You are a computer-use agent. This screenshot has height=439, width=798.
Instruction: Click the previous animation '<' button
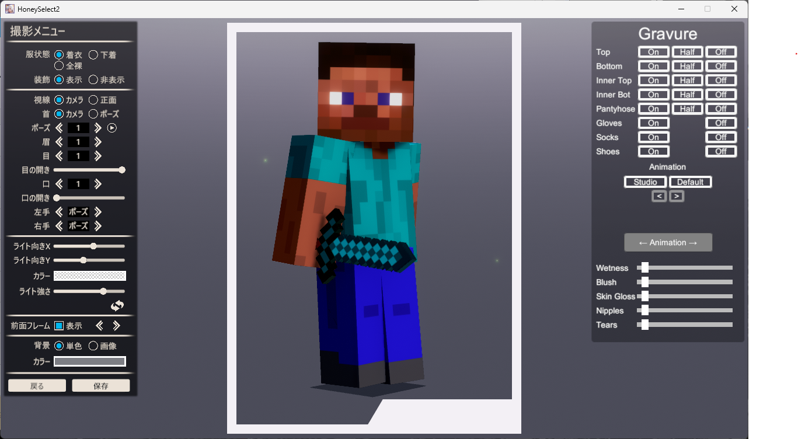coord(659,196)
